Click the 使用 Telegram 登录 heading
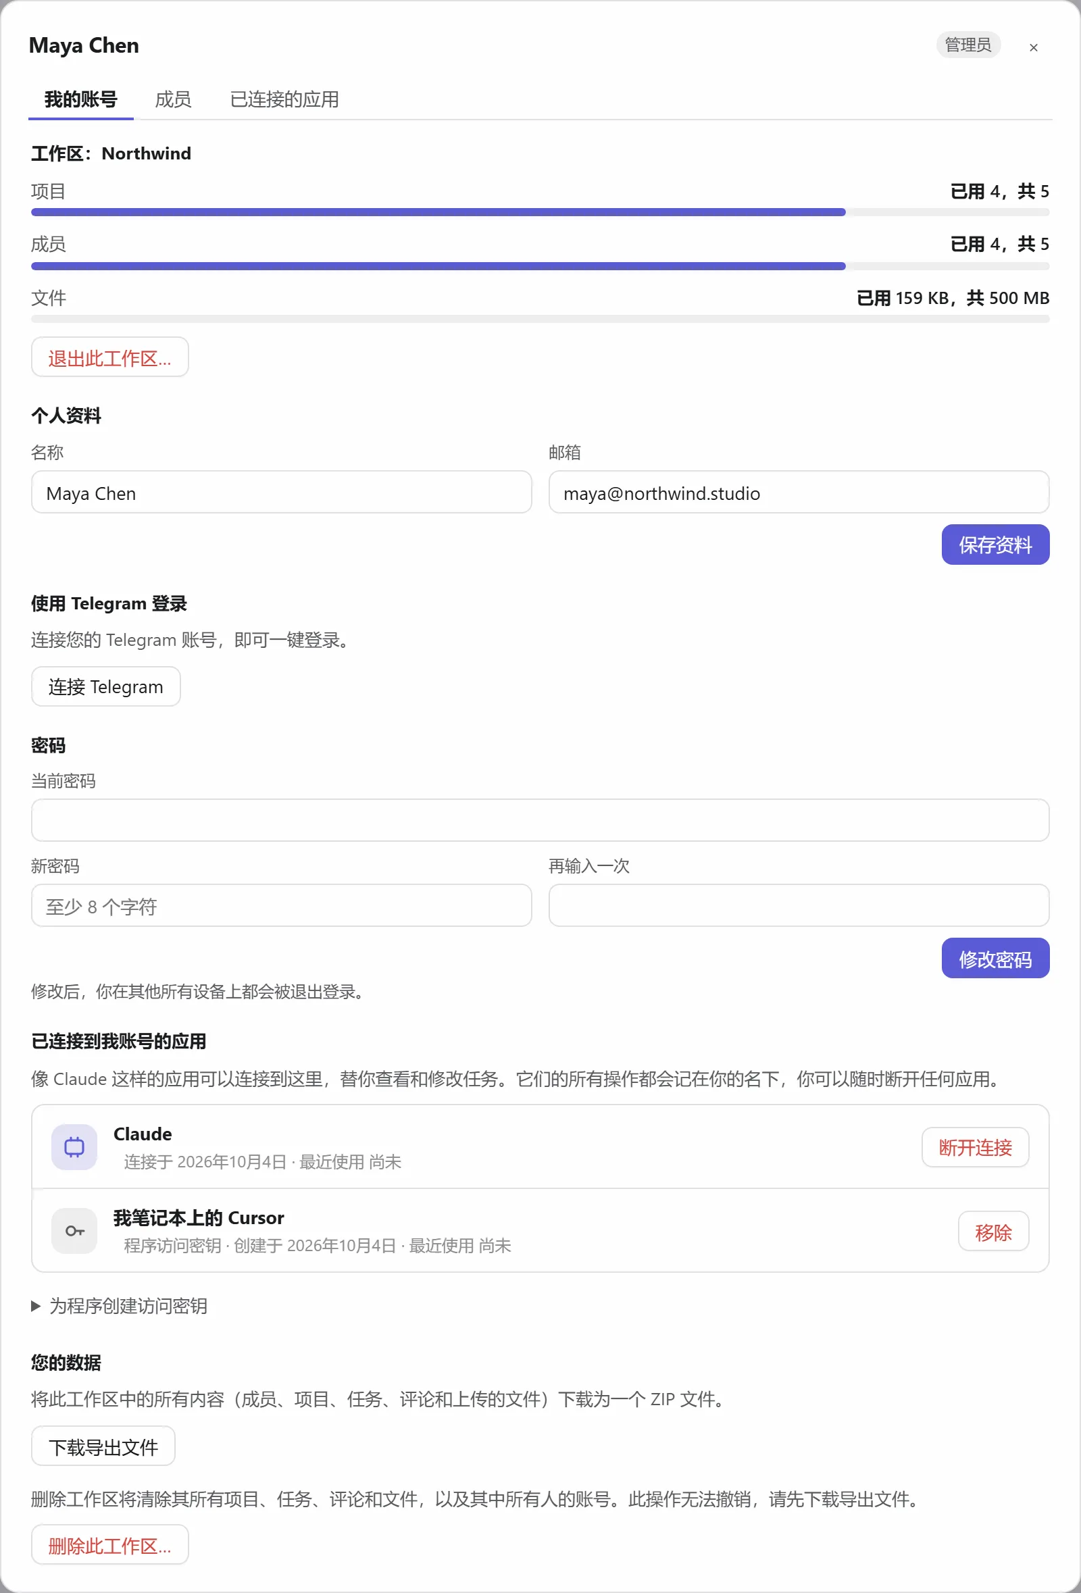Viewport: 1081px width, 1593px height. tap(109, 604)
